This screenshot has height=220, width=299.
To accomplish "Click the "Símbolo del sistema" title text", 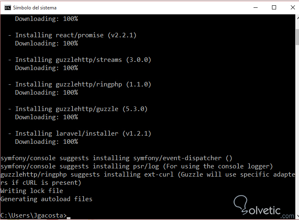I will coord(35,8).
